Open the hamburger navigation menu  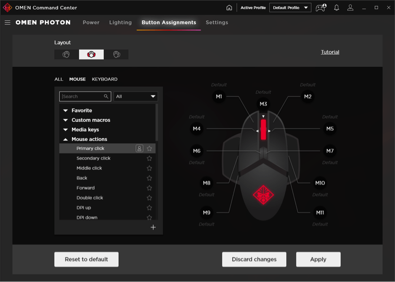point(7,22)
